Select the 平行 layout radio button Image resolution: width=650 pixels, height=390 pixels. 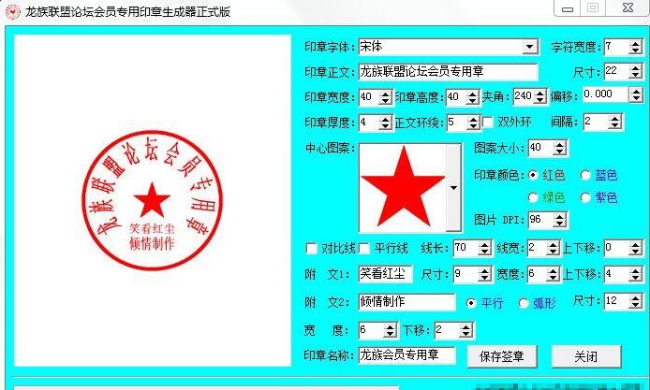point(471,303)
